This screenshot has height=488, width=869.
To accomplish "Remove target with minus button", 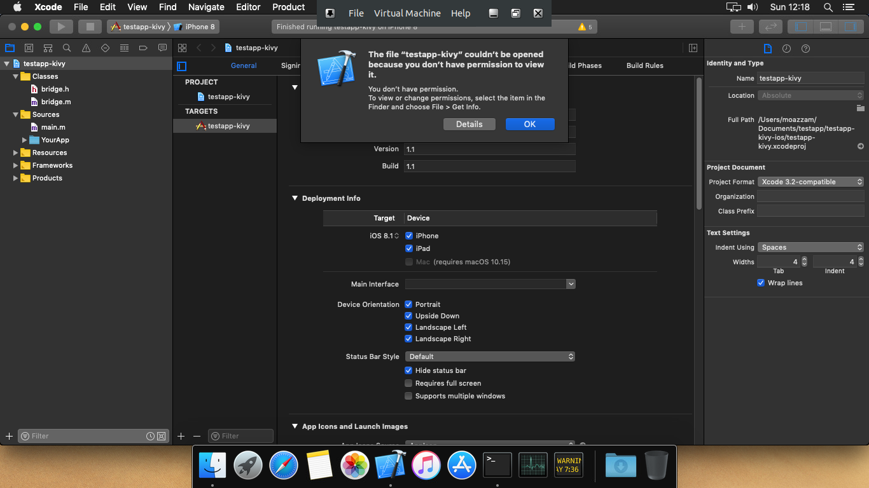I will (x=197, y=436).
